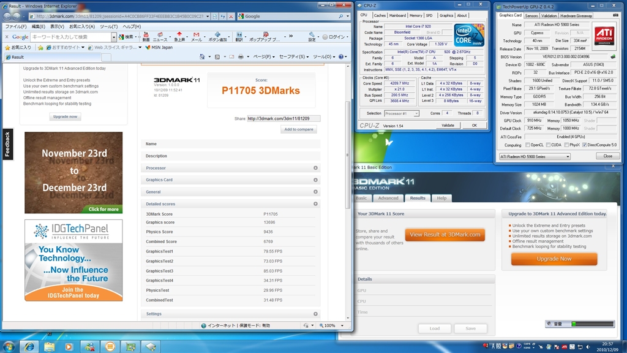Screen dimensions: 627x353
Task: Click the IE RSS feeds icon
Action: click(x=217, y=57)
